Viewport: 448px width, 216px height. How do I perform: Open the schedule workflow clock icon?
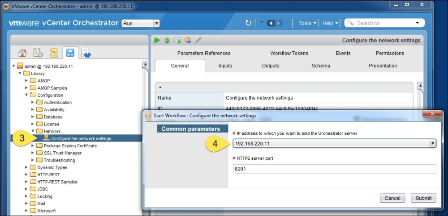177,41
